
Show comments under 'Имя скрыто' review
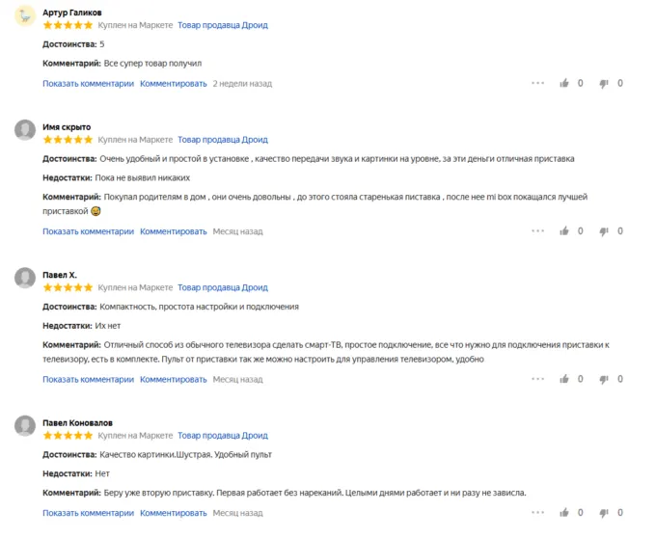[x=88, y=231]
